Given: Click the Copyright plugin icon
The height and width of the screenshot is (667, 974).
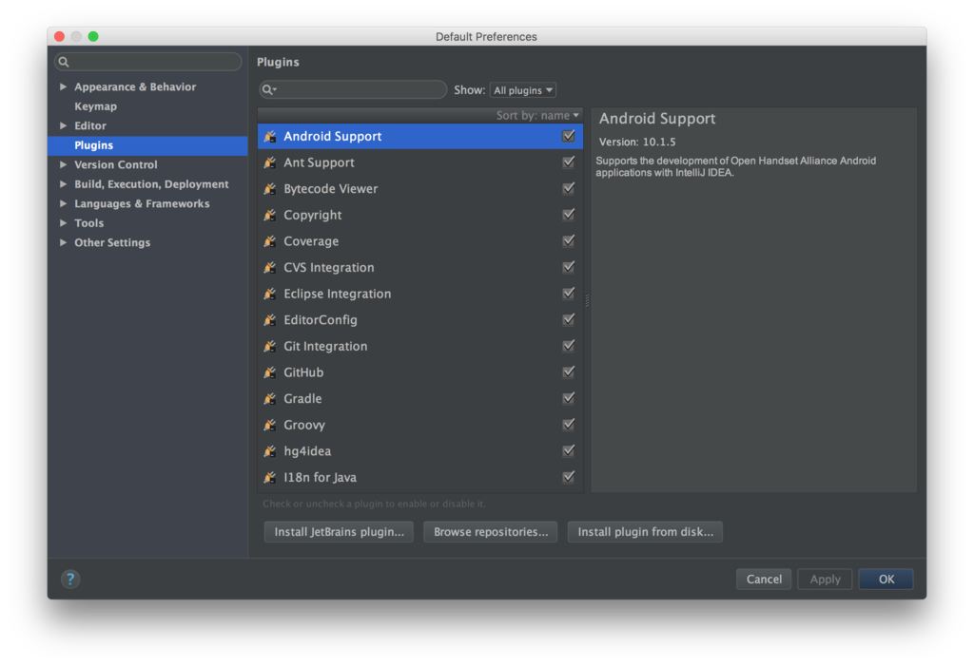Looking at the screenshot, I should [270, 215].
